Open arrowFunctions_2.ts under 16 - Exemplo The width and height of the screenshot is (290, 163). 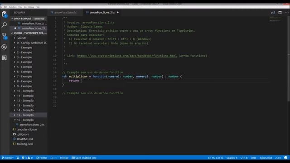tap(29, 125)
